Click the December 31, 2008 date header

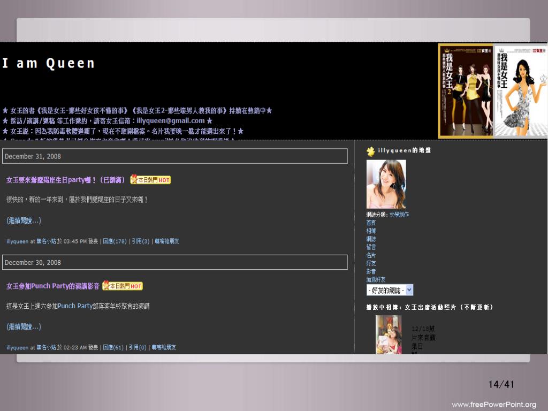[x=175, y=156]
